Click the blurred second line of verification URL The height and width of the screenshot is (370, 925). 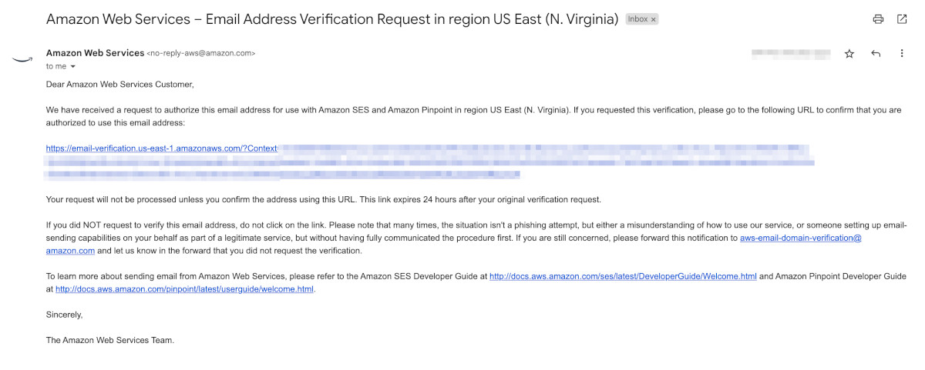pyautogui.click(x=430, y=162)
